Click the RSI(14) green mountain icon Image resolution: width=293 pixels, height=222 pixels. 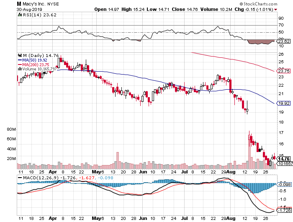20,15
